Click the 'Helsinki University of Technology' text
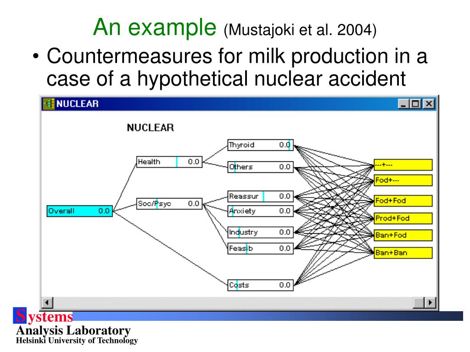The width and height of the screenshot is (470, 352). point(77,341)
